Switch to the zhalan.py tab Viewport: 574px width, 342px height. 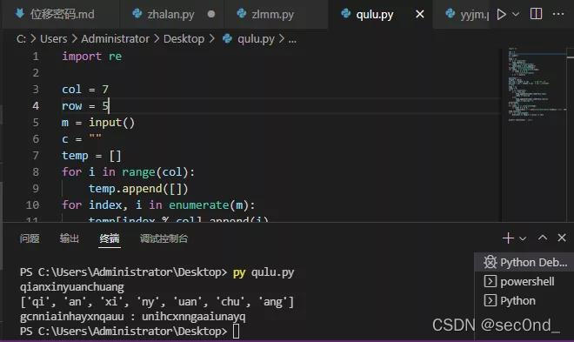coord(171,14)
